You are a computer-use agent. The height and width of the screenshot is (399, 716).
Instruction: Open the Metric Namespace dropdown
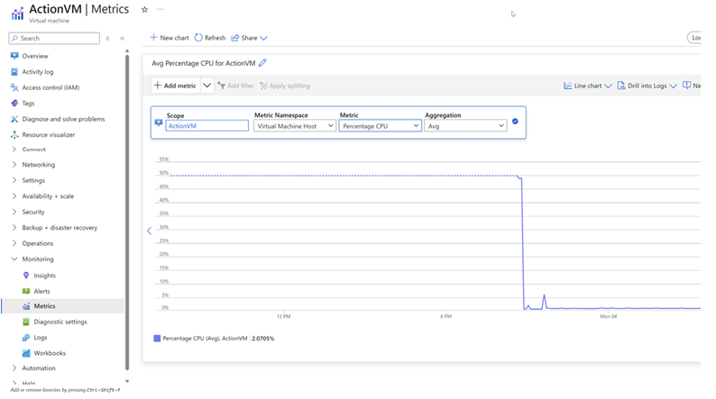295,126
